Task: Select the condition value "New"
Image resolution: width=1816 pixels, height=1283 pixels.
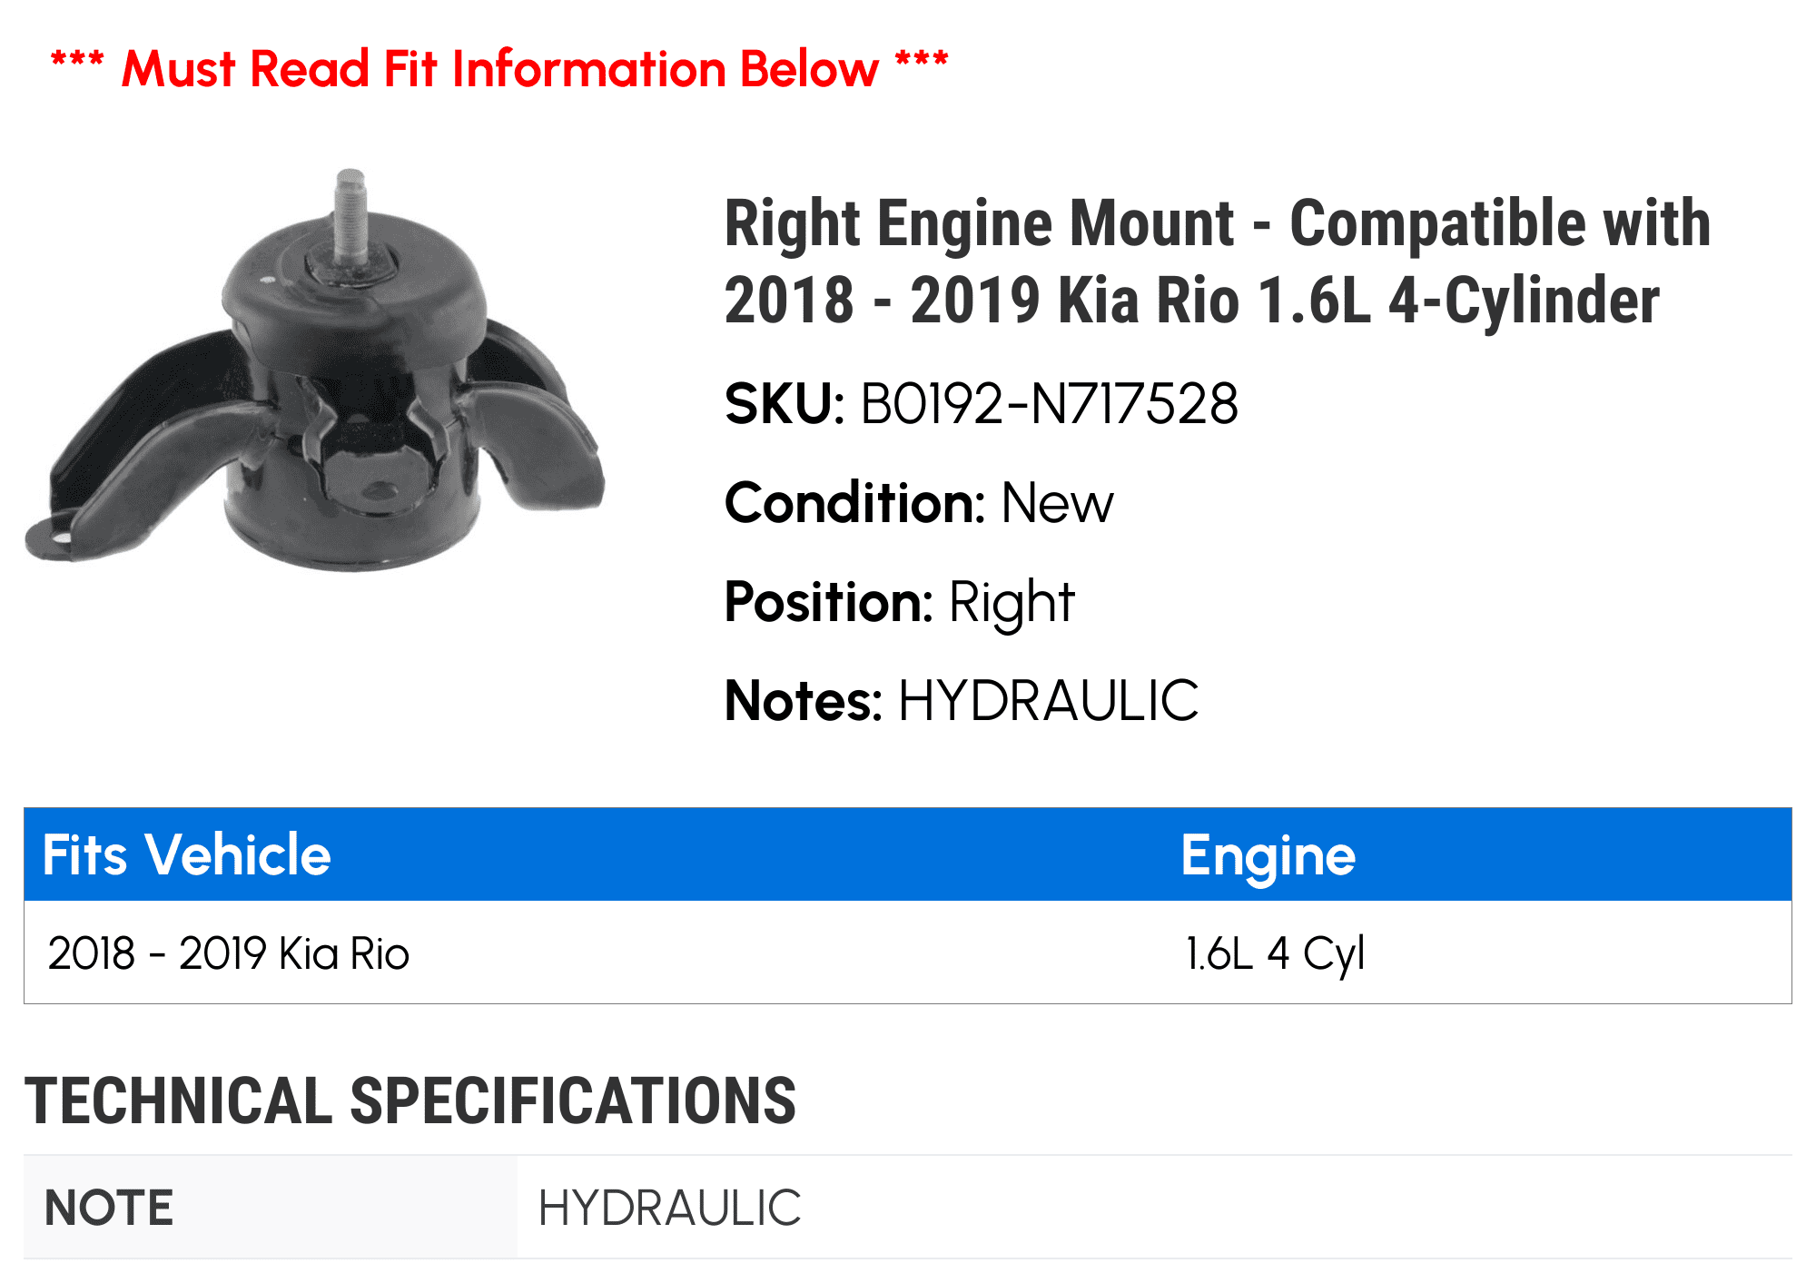Action: [1057, 503]
